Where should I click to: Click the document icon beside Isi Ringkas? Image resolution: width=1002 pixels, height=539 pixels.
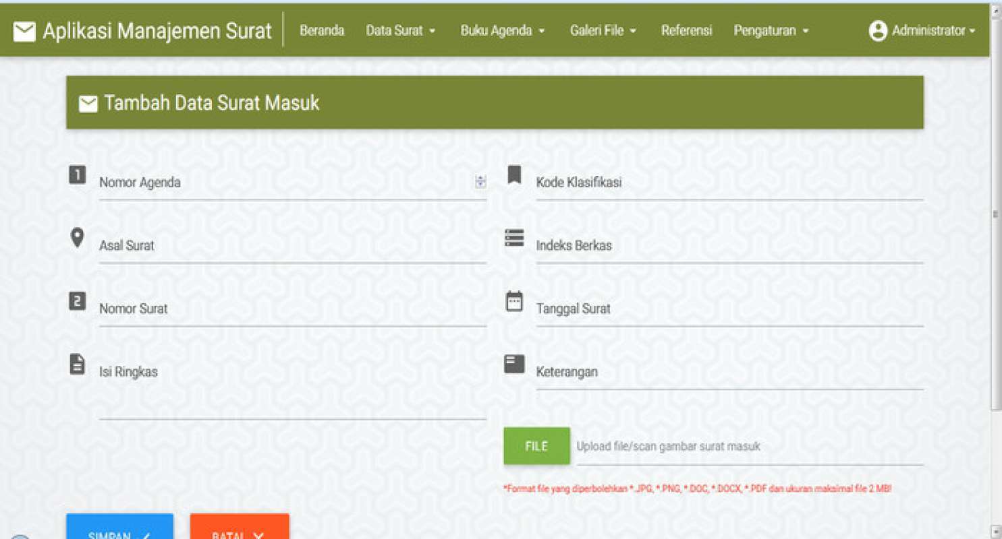tap(77, 363)
